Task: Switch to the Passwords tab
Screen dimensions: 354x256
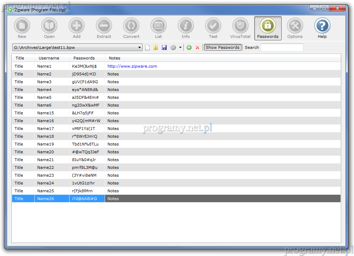Action: point(268,28)
